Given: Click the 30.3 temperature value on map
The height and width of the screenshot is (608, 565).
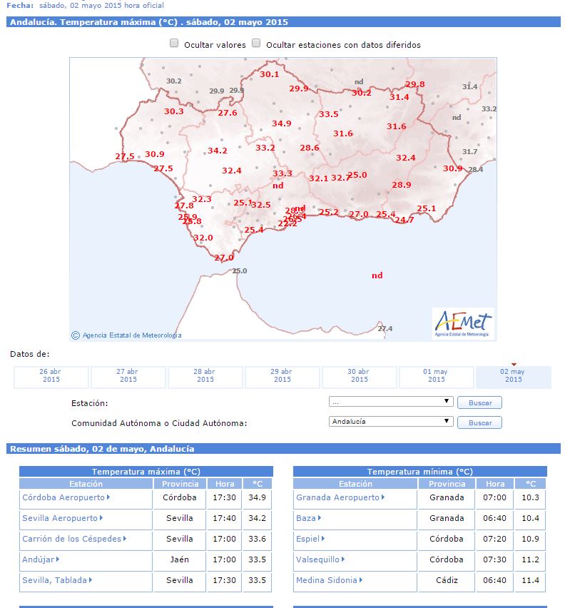Looking at the screenshot, I should [173, 111].
